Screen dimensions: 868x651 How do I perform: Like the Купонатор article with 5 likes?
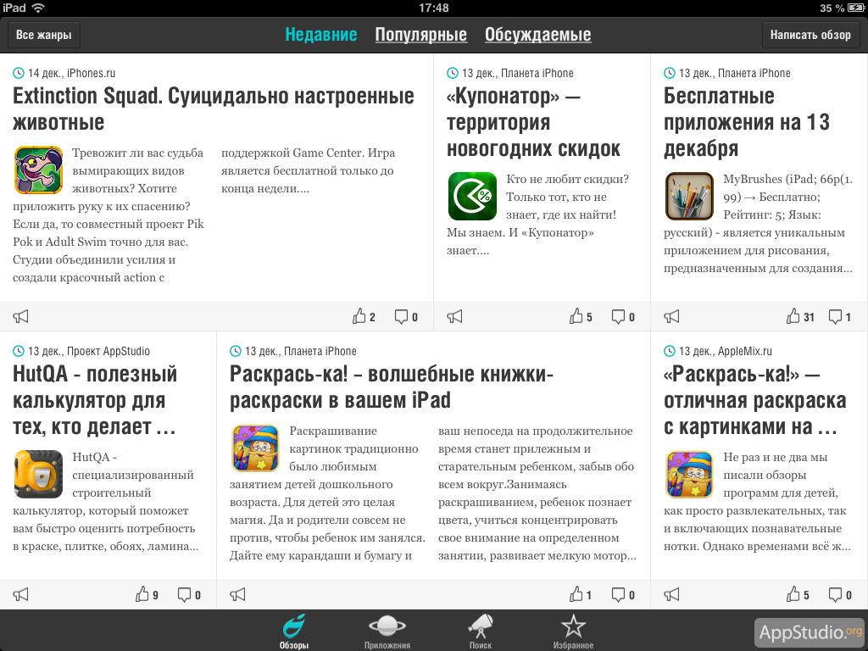583,317
